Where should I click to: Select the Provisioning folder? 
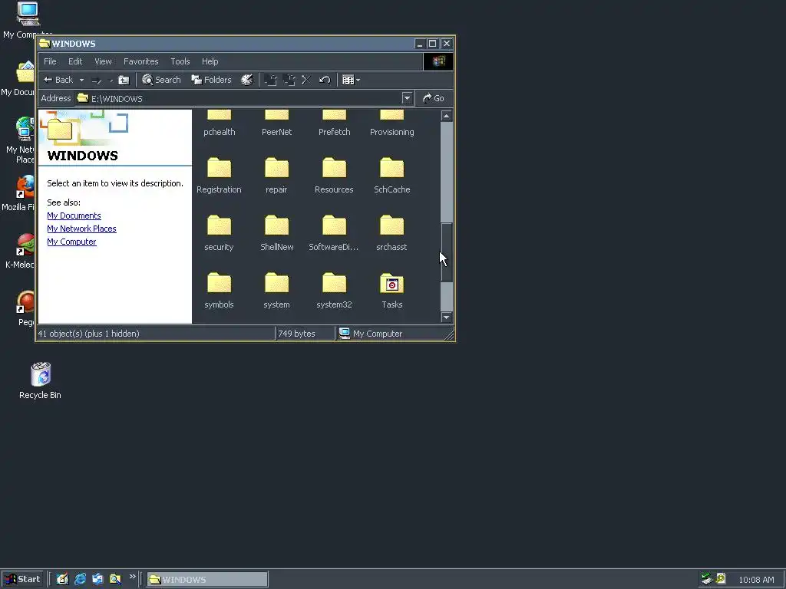(x=392, y=123)
